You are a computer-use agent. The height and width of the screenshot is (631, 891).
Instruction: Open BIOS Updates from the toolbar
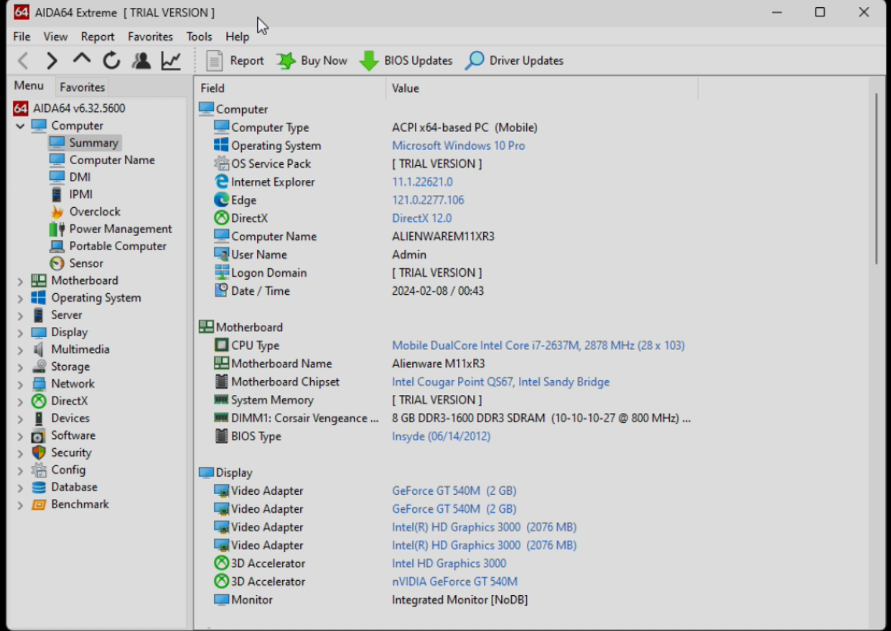click(406, 61)
